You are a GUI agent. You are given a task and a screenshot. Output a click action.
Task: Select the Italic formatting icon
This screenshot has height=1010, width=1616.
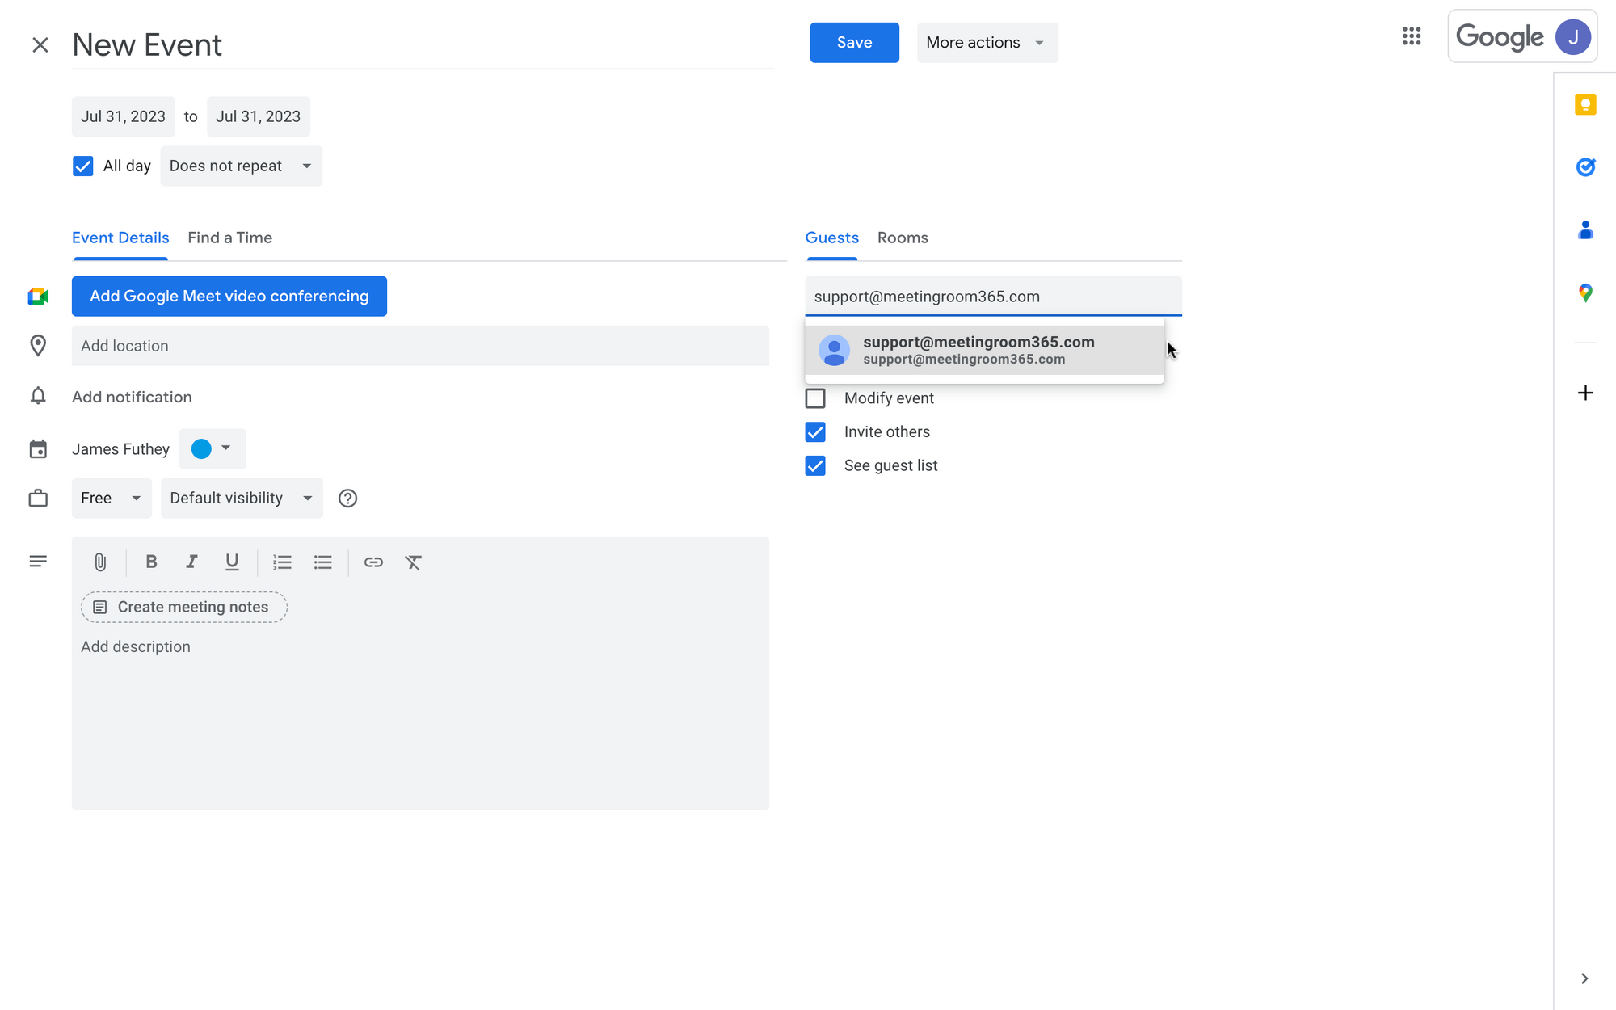click(190, 562)
